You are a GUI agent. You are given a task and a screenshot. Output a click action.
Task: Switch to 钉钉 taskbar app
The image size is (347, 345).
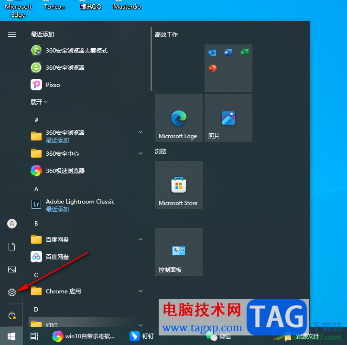coord(142,336)
